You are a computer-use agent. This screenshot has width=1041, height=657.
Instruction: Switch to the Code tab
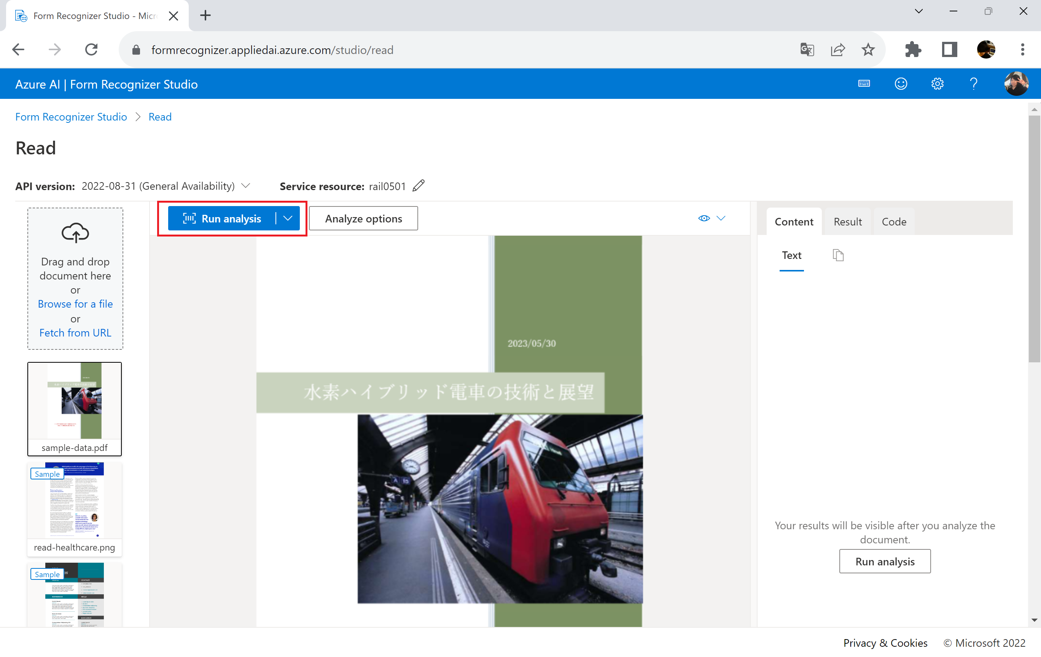894,222
